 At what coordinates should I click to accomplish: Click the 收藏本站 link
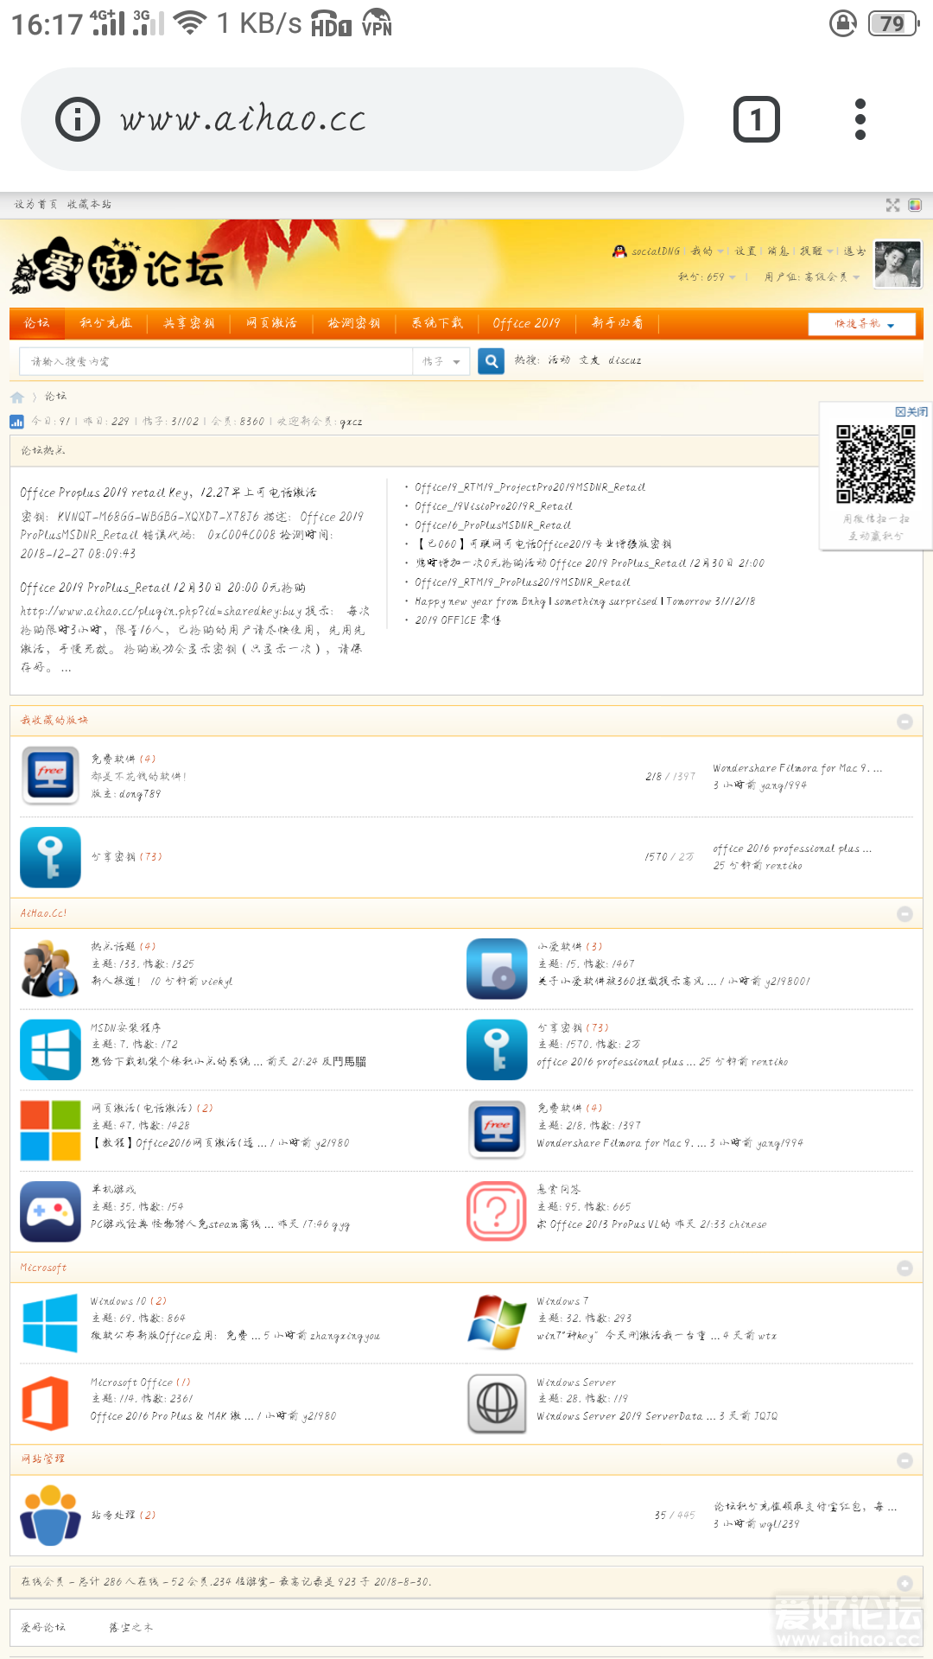[89, 205]
